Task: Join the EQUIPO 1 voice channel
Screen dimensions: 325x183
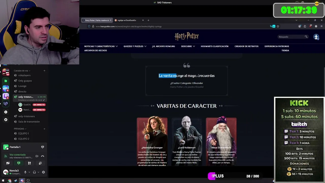Action: tap(30, 133)
